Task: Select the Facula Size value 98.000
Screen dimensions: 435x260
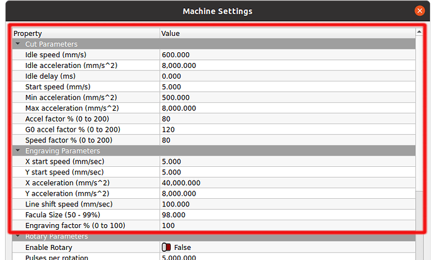Action: pos(287,215)
